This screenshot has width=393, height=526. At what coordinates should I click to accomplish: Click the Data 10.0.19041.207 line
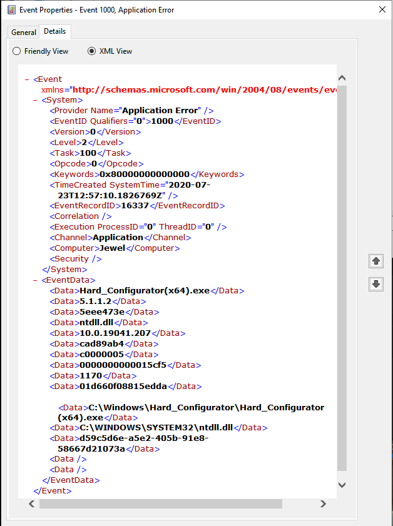[x=118, y=333]
